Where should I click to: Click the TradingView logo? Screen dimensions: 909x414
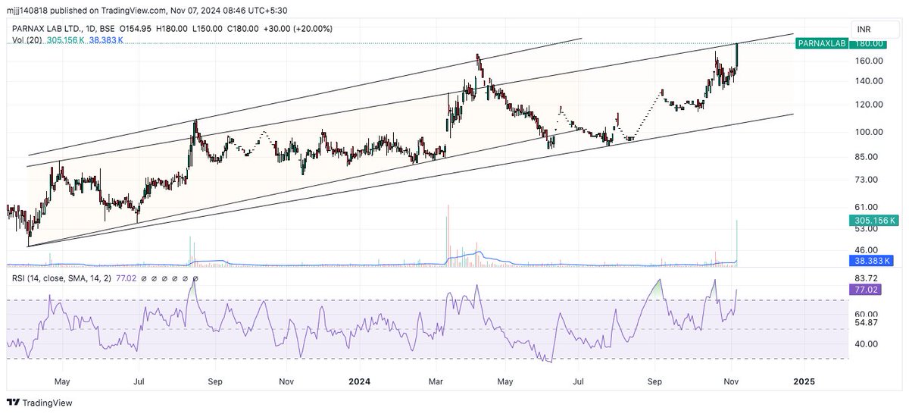(x=41, y=403)
